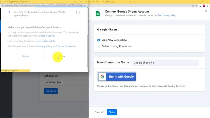The height and width of the screenshot is (118, 210).
Task: Click the Chrome profile avatar icon
Action: tap(204, 6)
